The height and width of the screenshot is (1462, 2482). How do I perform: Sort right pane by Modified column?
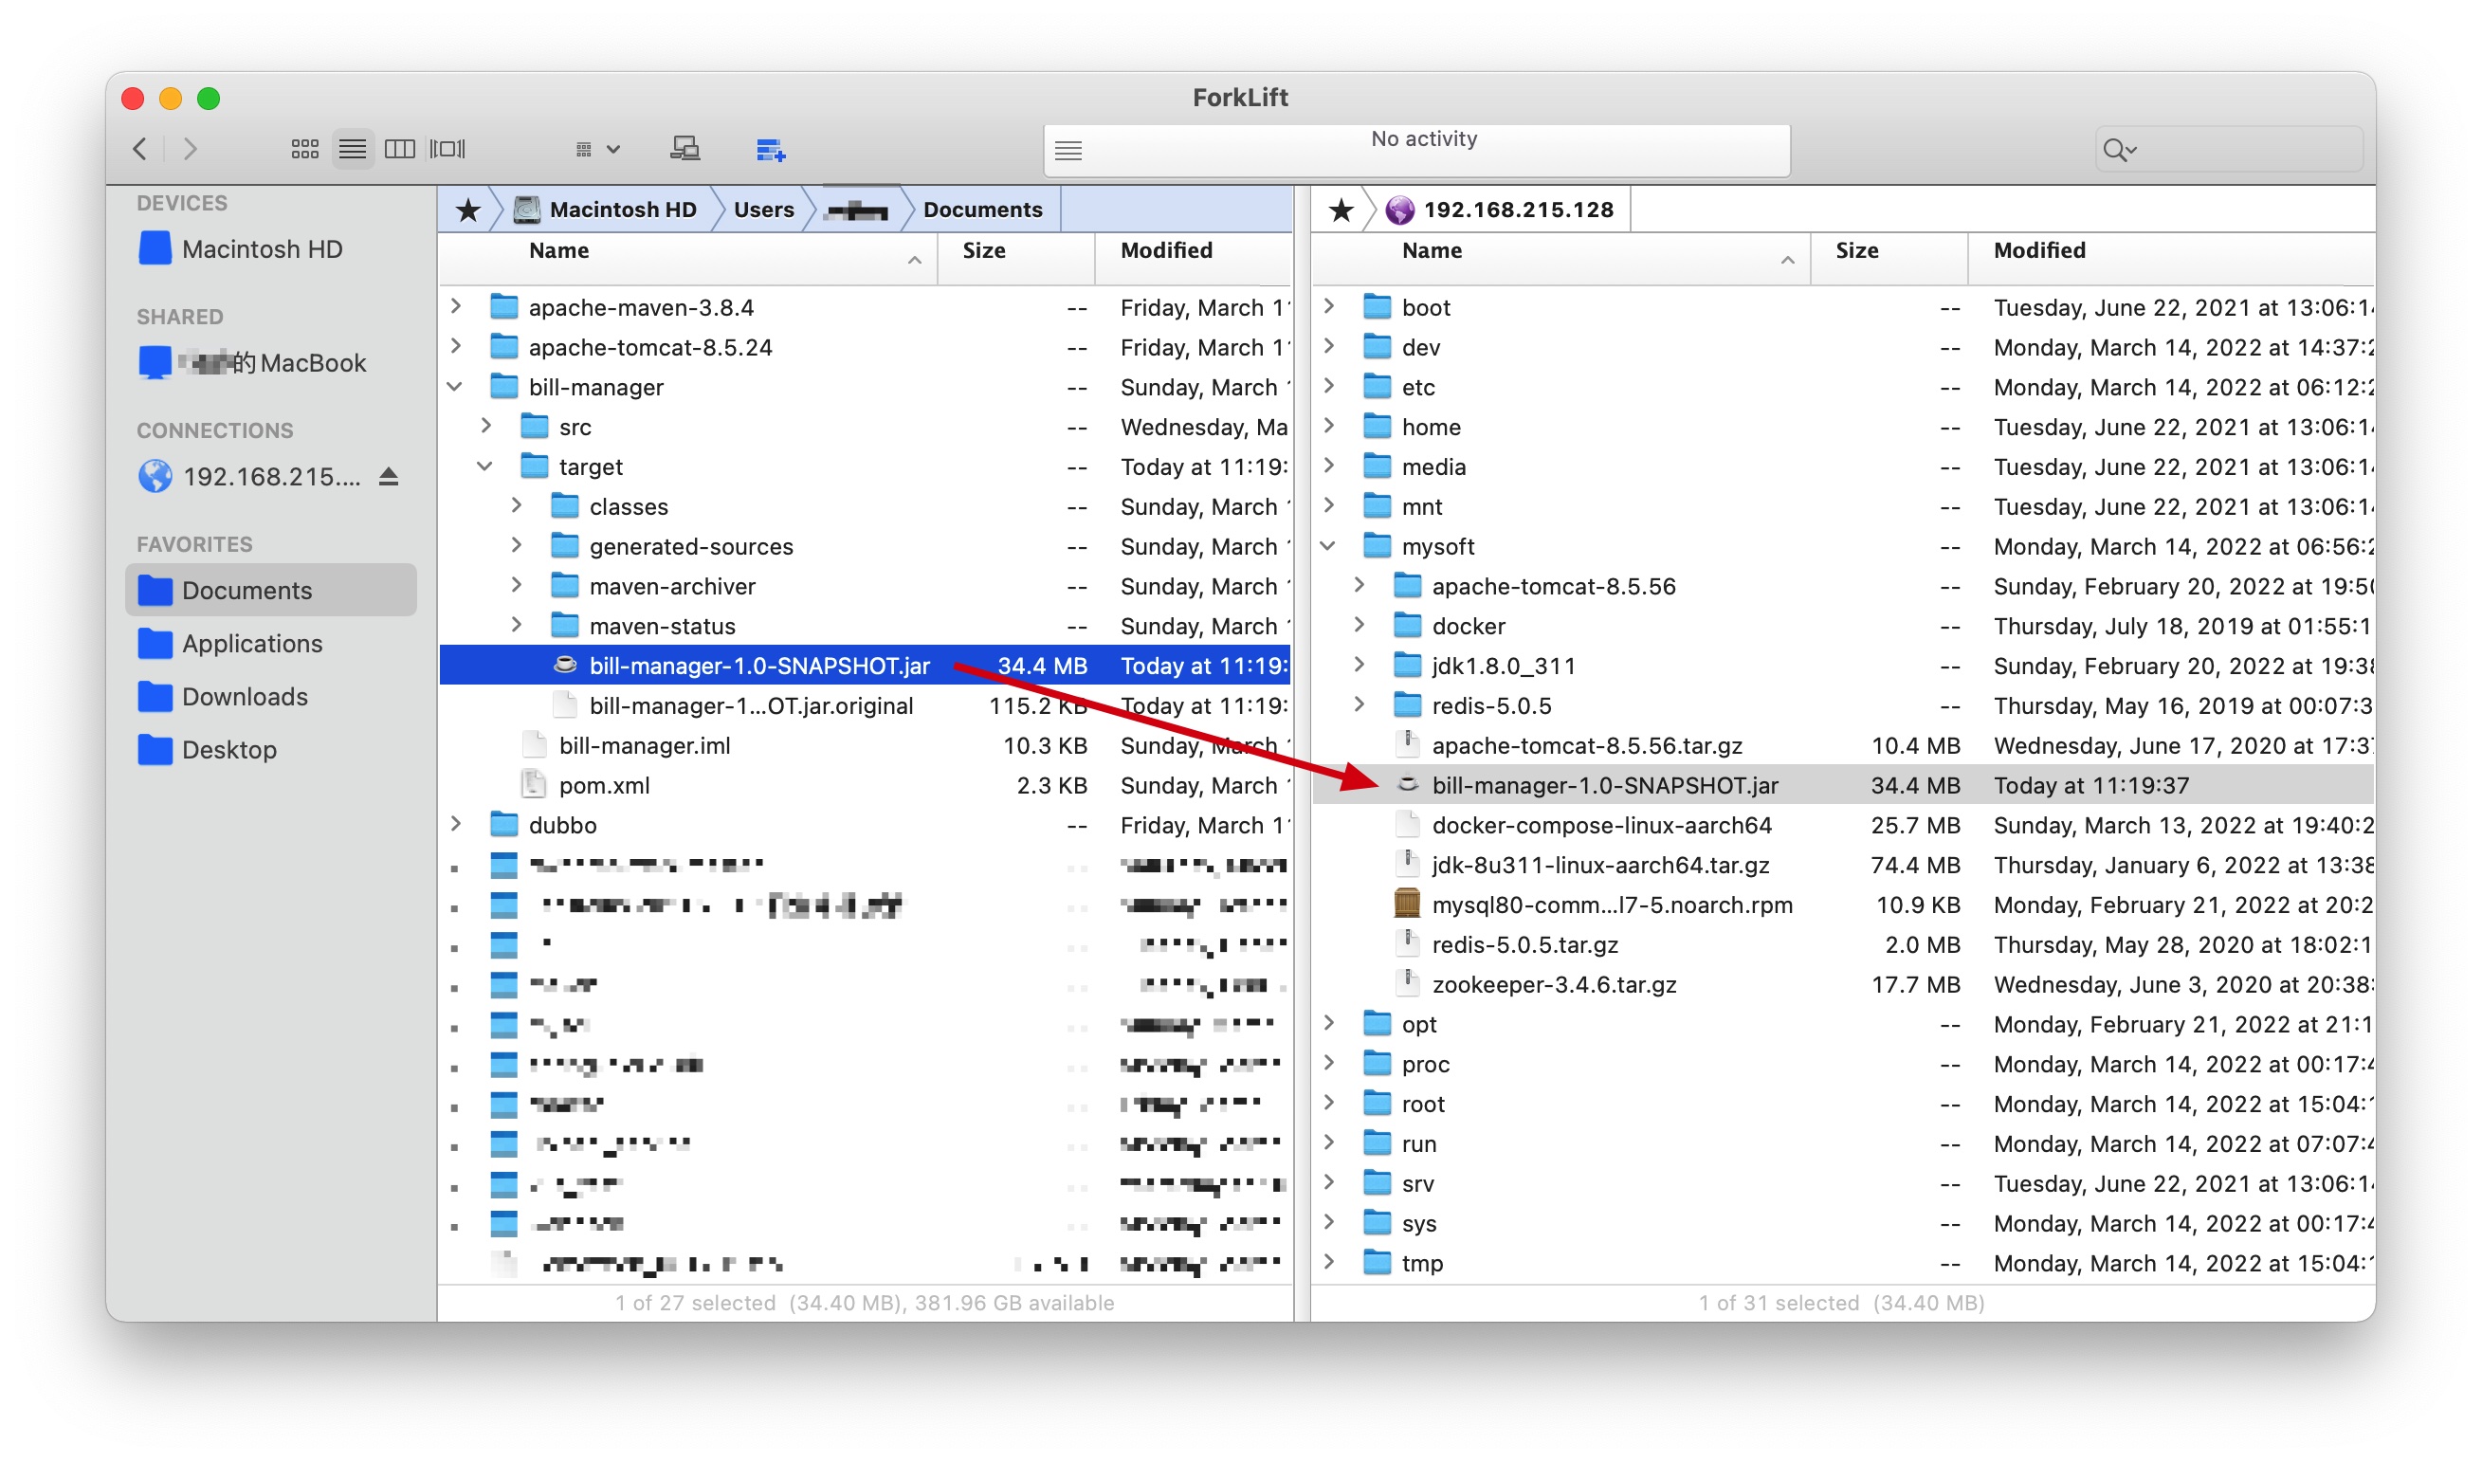tap(2172, 258)
